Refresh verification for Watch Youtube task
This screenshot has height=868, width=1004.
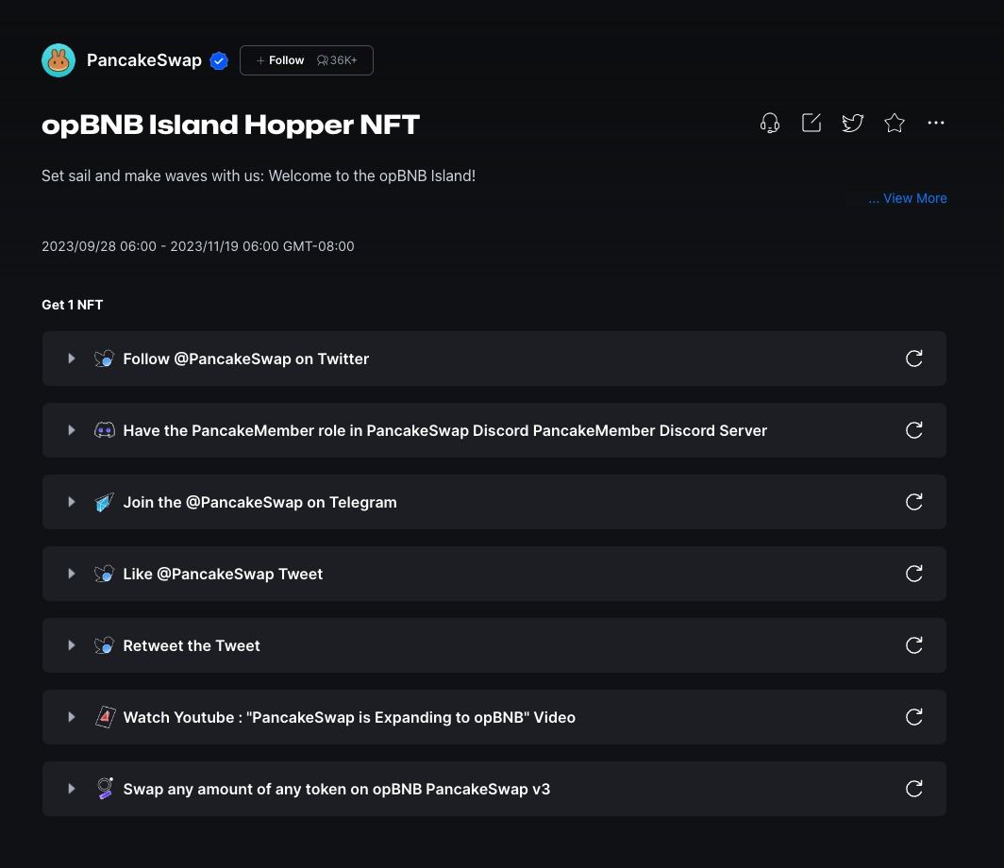914,717
